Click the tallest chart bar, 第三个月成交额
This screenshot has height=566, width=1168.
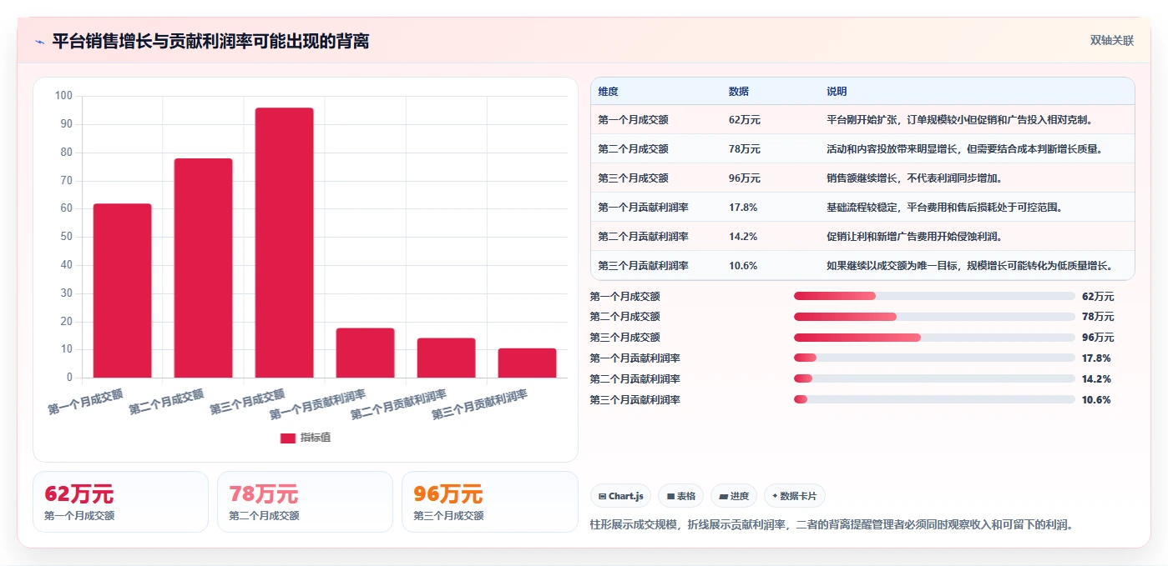coord(285,243)
